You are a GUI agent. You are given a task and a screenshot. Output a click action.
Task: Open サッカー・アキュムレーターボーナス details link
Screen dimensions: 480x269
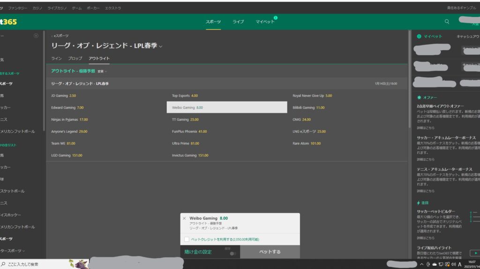tap(426, 159)
